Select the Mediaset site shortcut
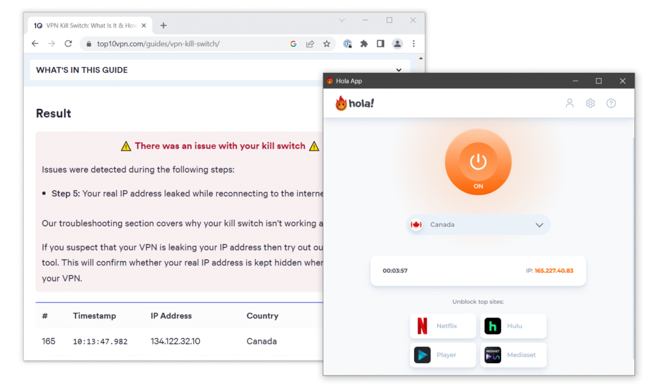 [x=514, y=355]
